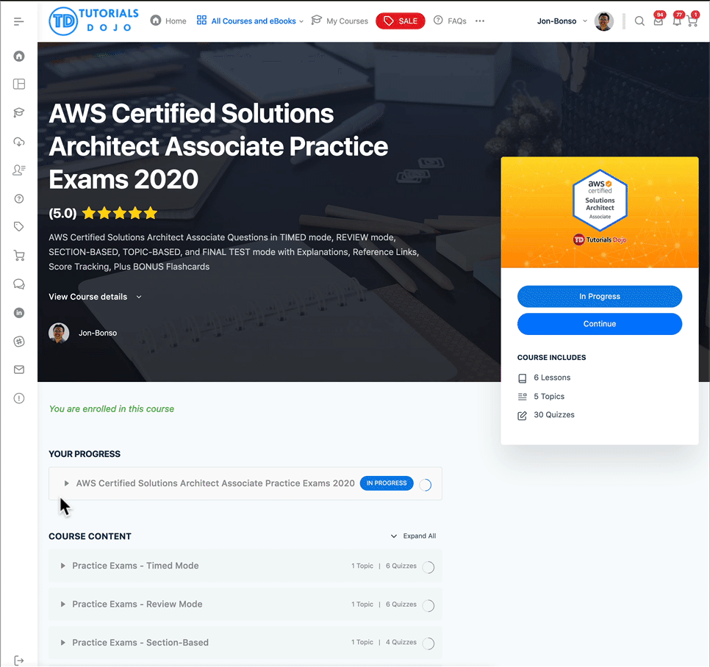
Task: Go to My Courses in navigation
Action: (340, 21)
